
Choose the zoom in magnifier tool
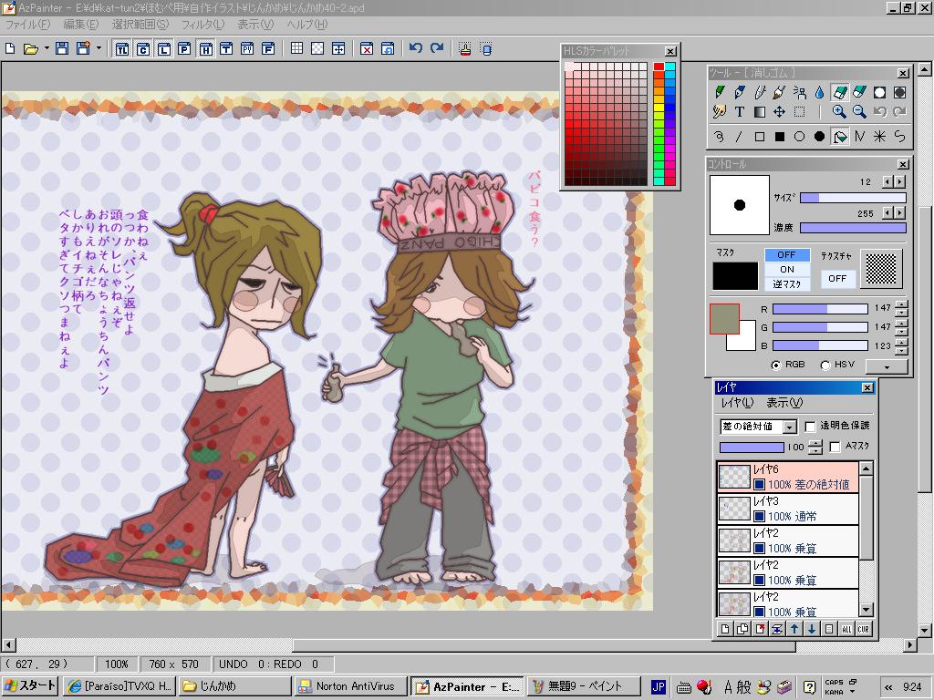[x=839, y=112]
